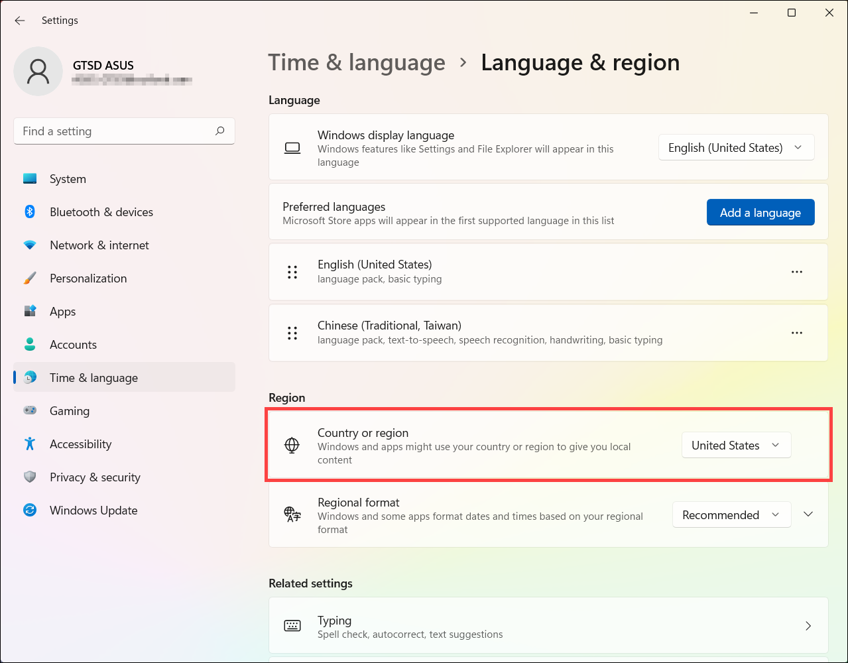Click the search magnifier icon
Screen dimensions: 848x663
point(220,131)
